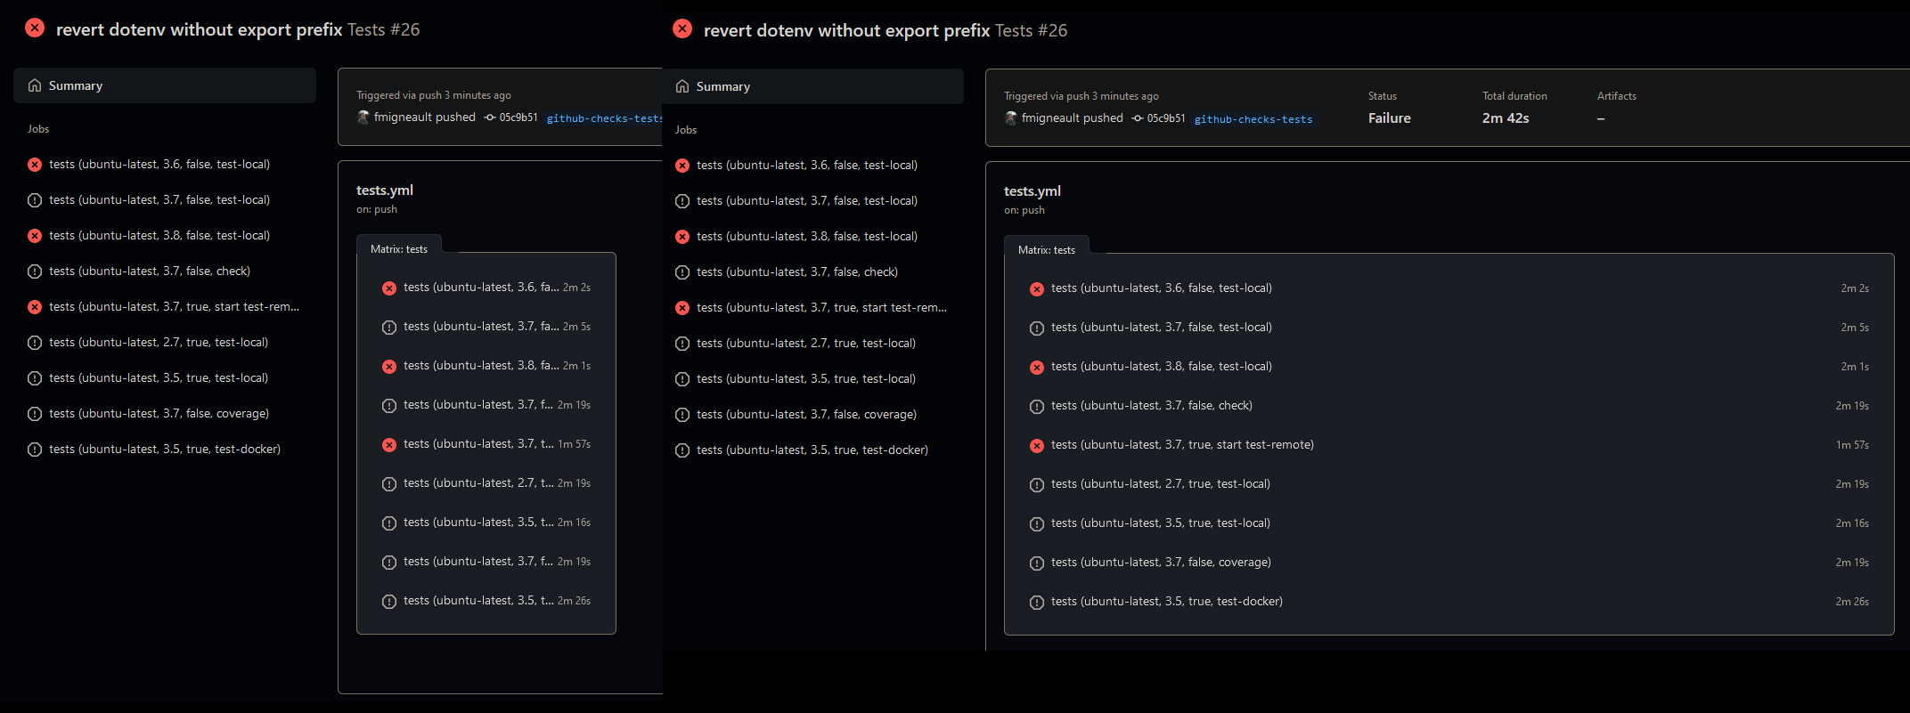
Task: Select the Matrix: tests tab in the right view
Action: (1047, 249)
